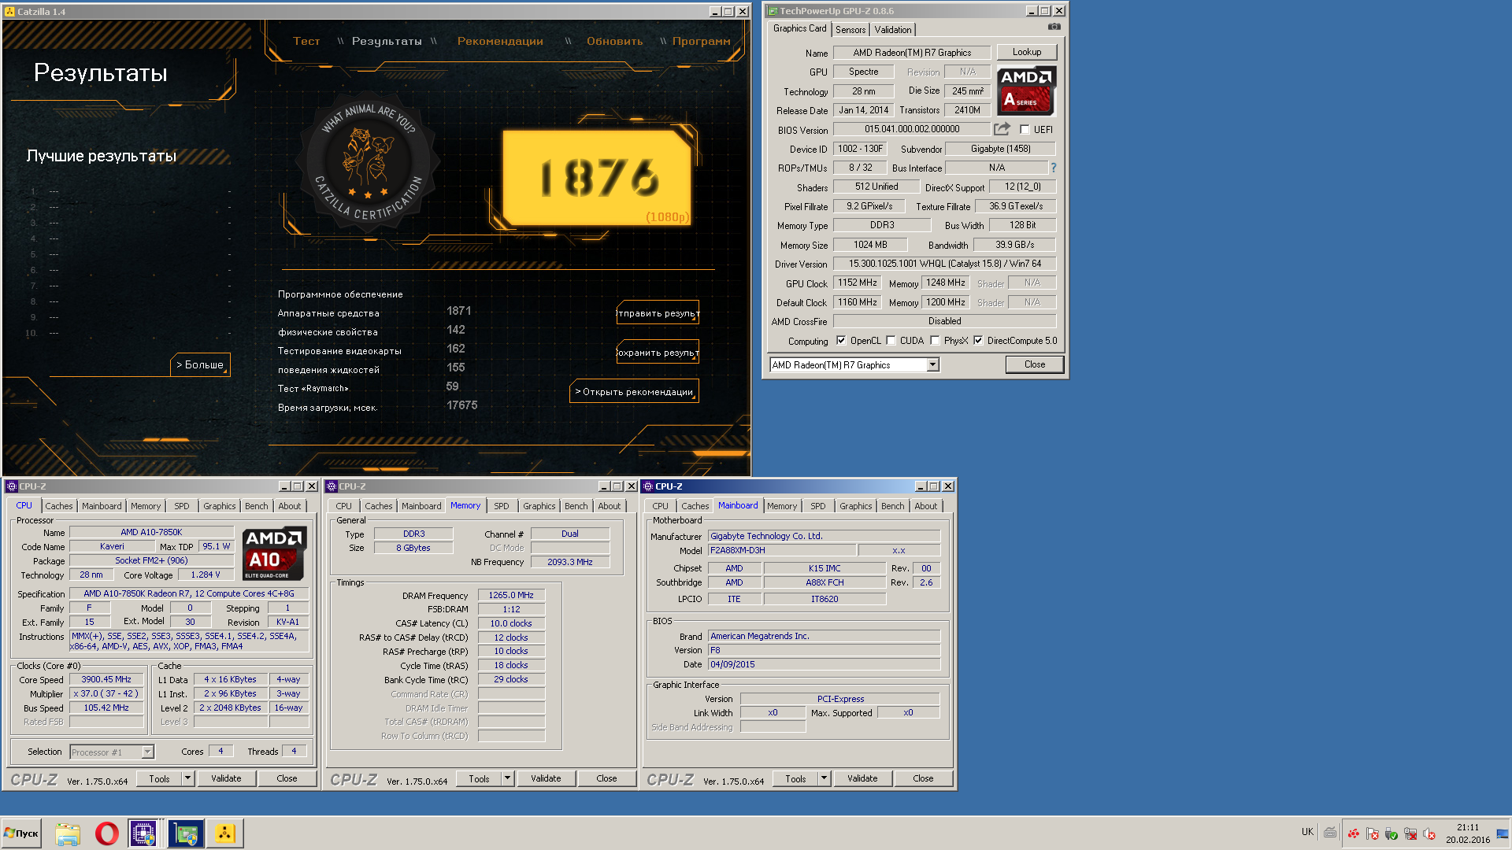Click the Catzilla title bar app icon
The image size is (1512, 850).
[x=9, y=12]
